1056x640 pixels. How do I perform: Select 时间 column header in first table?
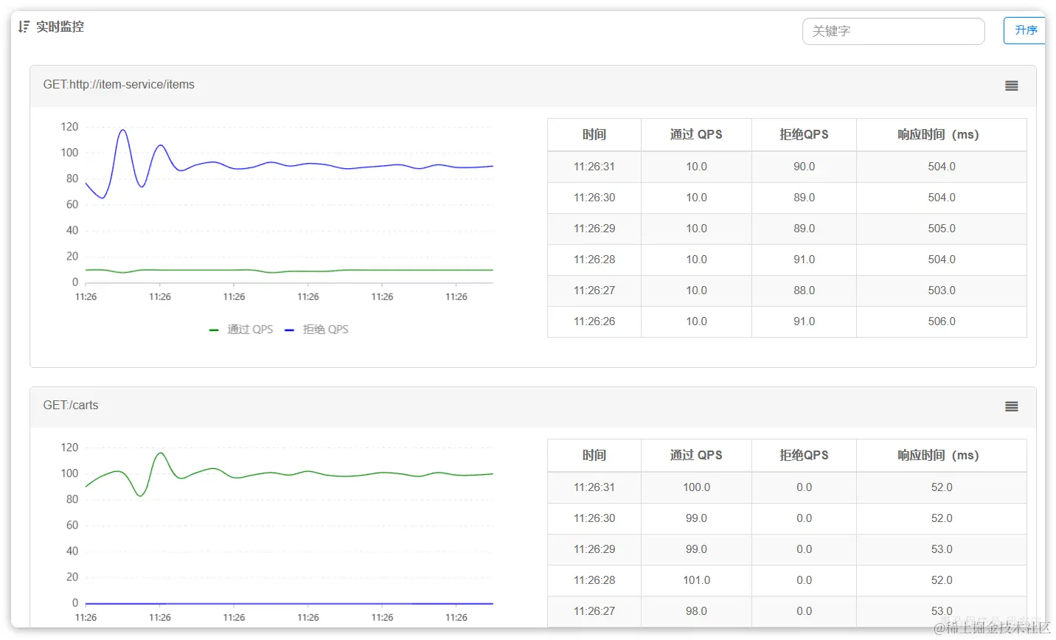click(594, 135)
